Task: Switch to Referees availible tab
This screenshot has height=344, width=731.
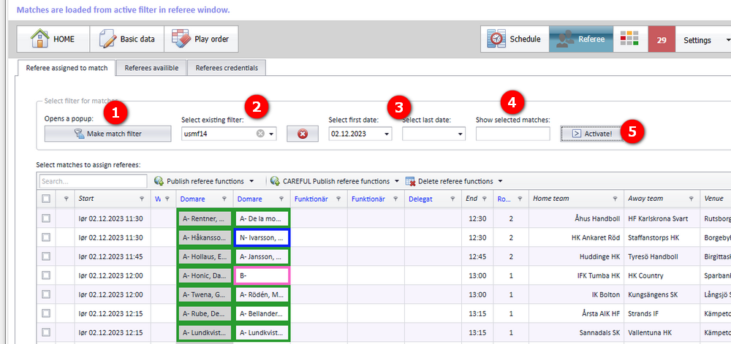Action: click(151, 68)
